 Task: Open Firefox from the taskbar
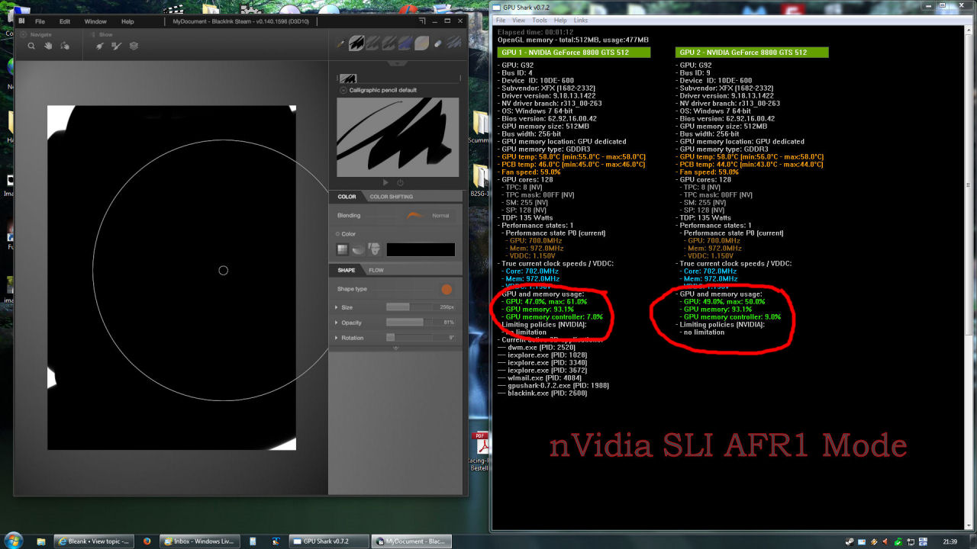(x=147, y=541)
